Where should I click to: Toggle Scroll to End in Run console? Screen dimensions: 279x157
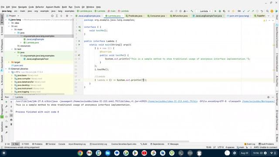(x=11, y=115)
